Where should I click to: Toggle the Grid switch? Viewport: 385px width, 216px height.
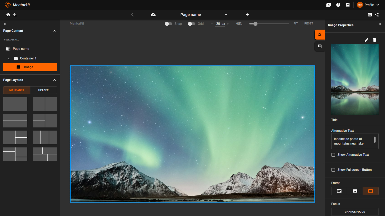pyautogui.click(x=191, y=24)
